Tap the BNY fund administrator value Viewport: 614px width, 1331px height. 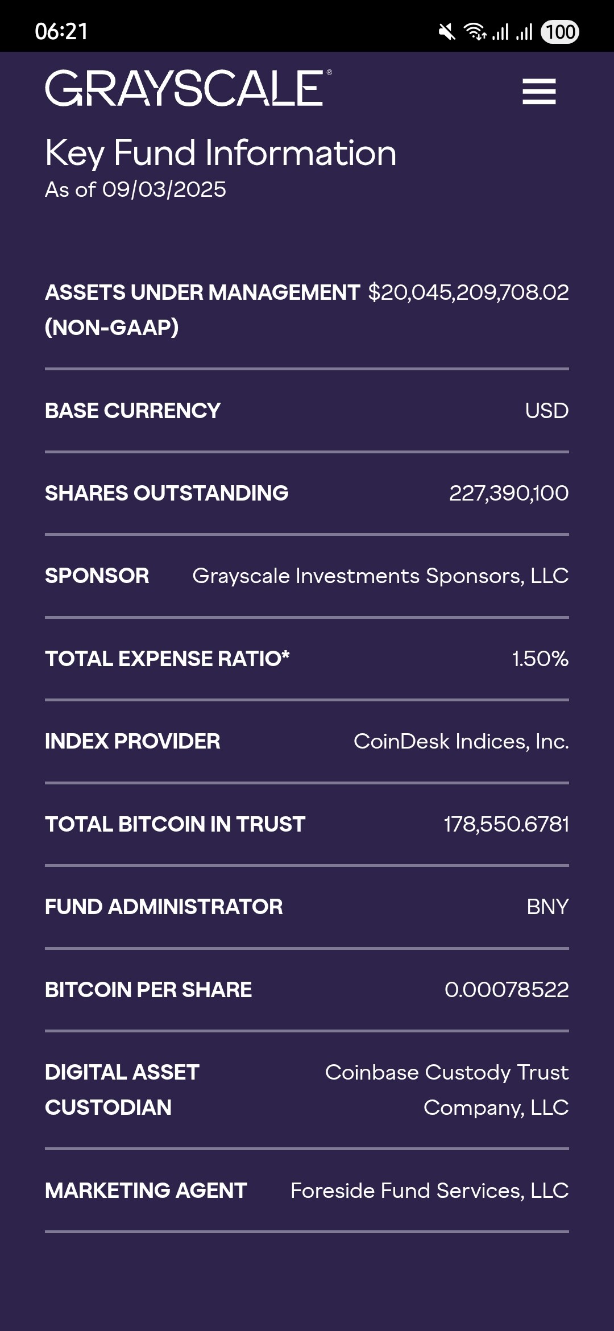[x=547, y=907]
